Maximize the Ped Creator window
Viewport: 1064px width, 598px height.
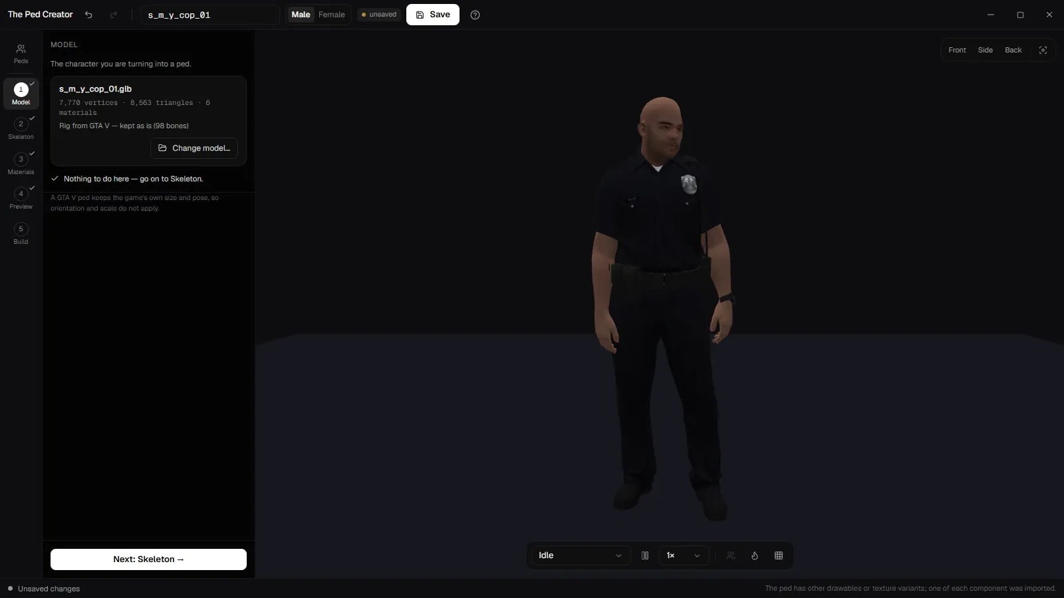pyautogui.click(x=1020, y=15)
